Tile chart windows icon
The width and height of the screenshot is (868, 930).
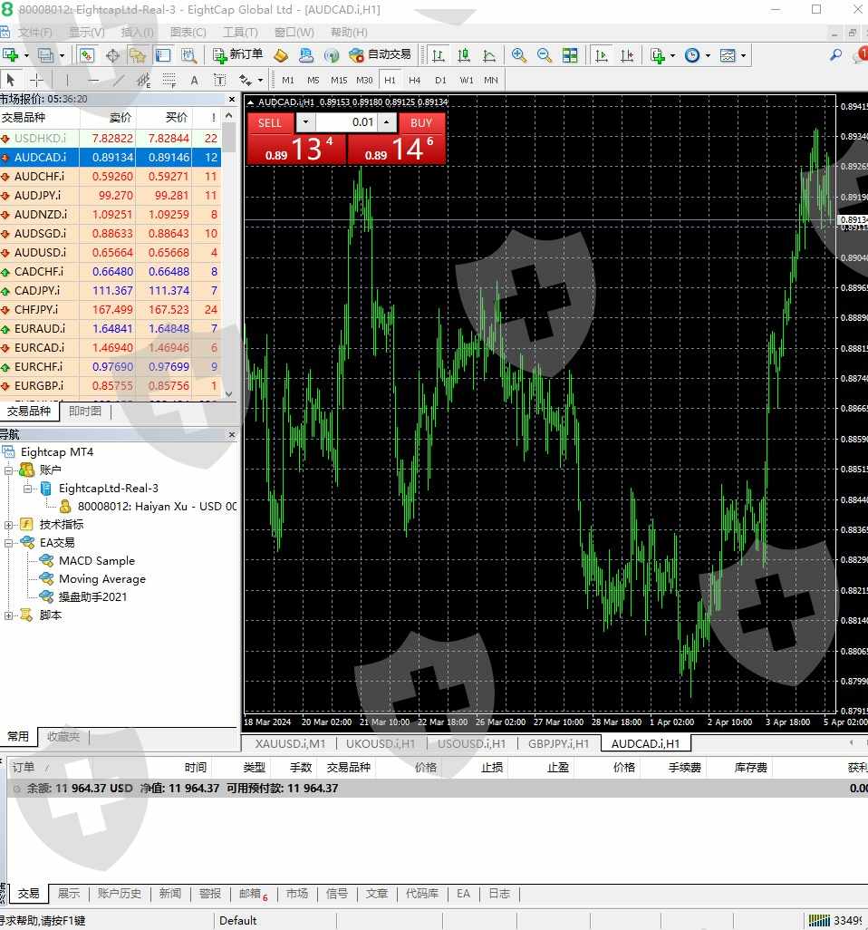coord(570,55)
